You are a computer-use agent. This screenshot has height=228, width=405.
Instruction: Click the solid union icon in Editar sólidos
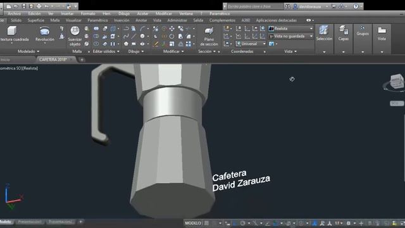[x=96, y=28]
